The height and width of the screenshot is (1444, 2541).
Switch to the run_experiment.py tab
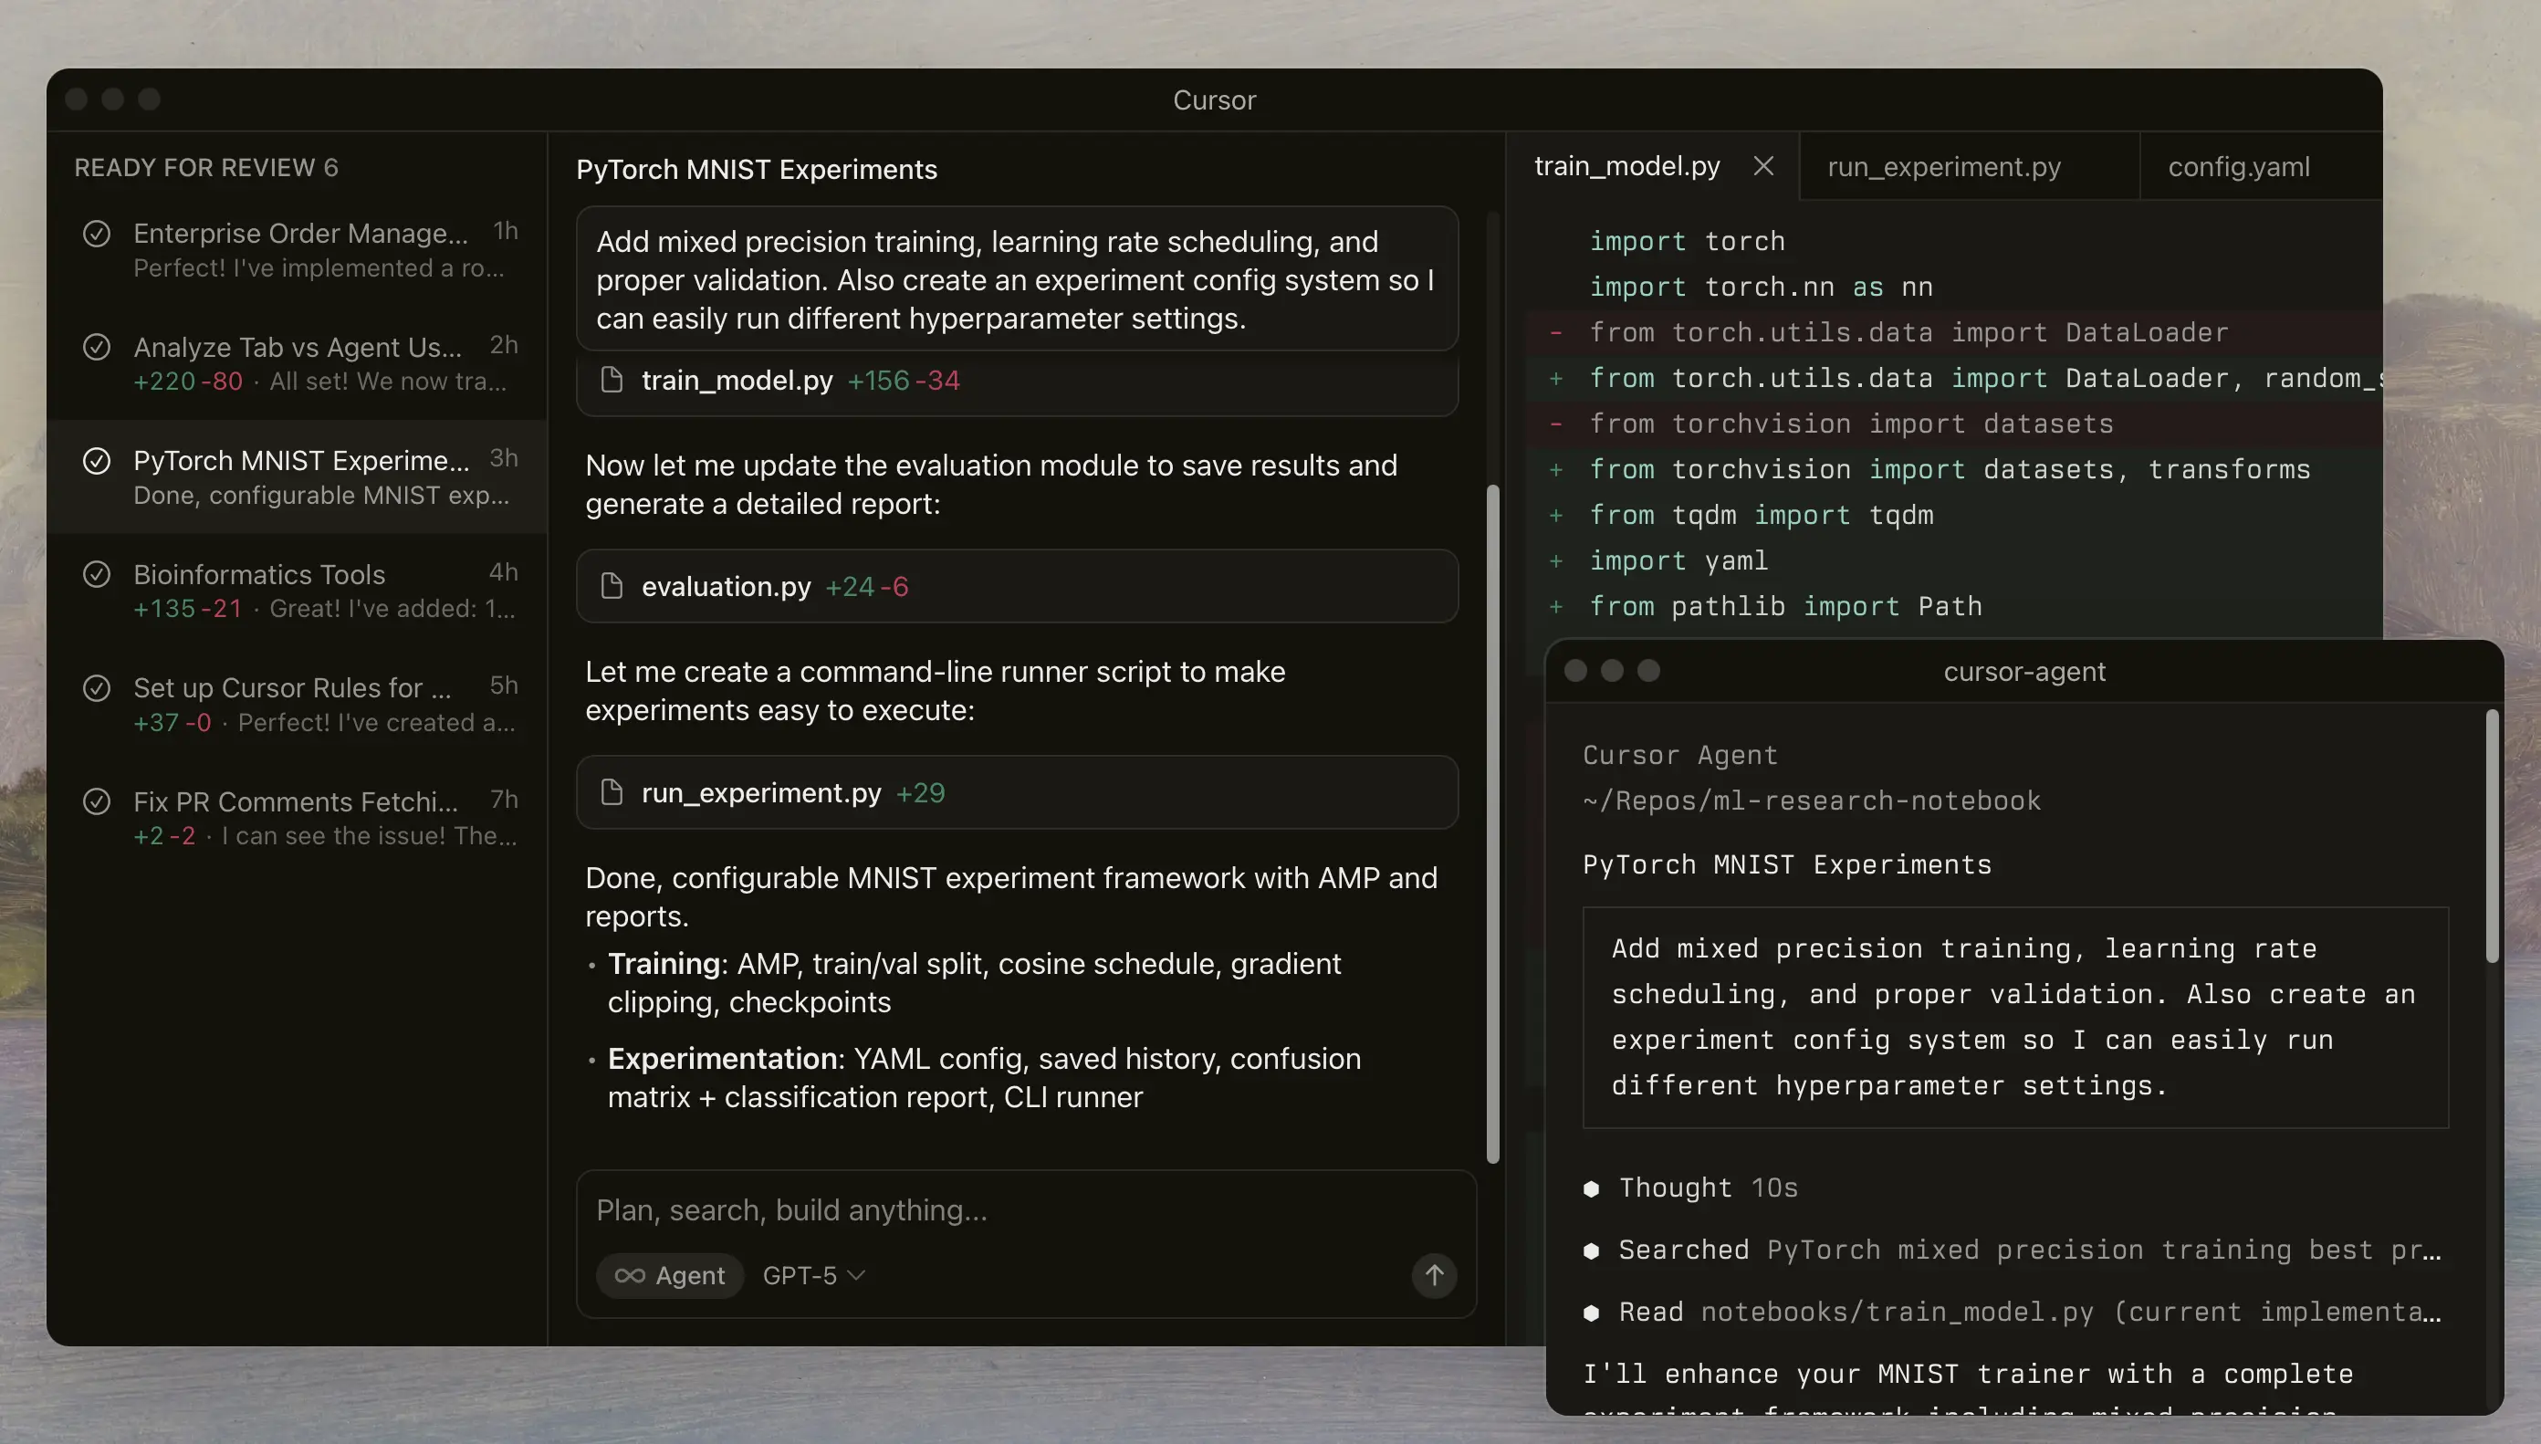(1943, 167)
